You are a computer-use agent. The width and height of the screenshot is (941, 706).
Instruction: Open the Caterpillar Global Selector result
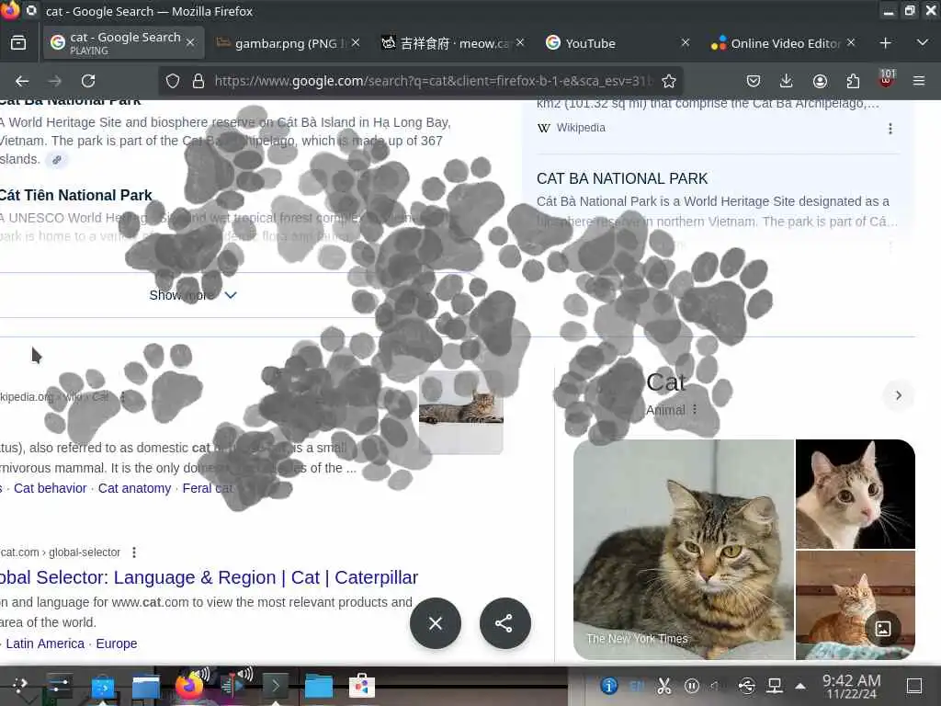click(209, 577)
